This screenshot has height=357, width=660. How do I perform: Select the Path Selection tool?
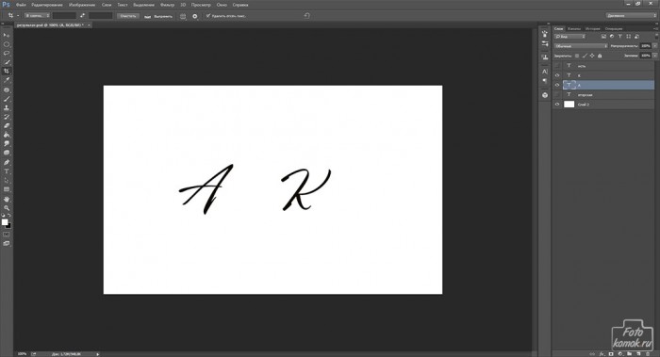[x=7, y=181]
